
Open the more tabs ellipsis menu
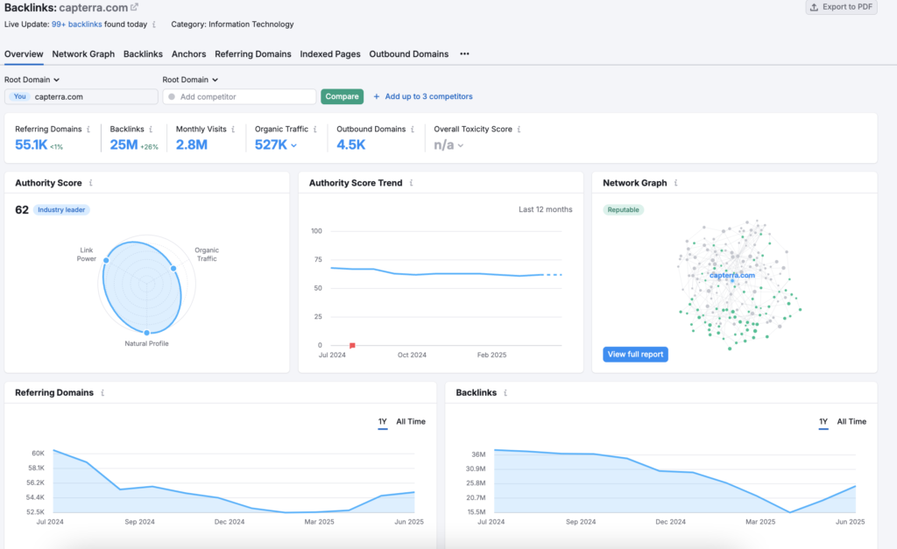tap(464, 53)
